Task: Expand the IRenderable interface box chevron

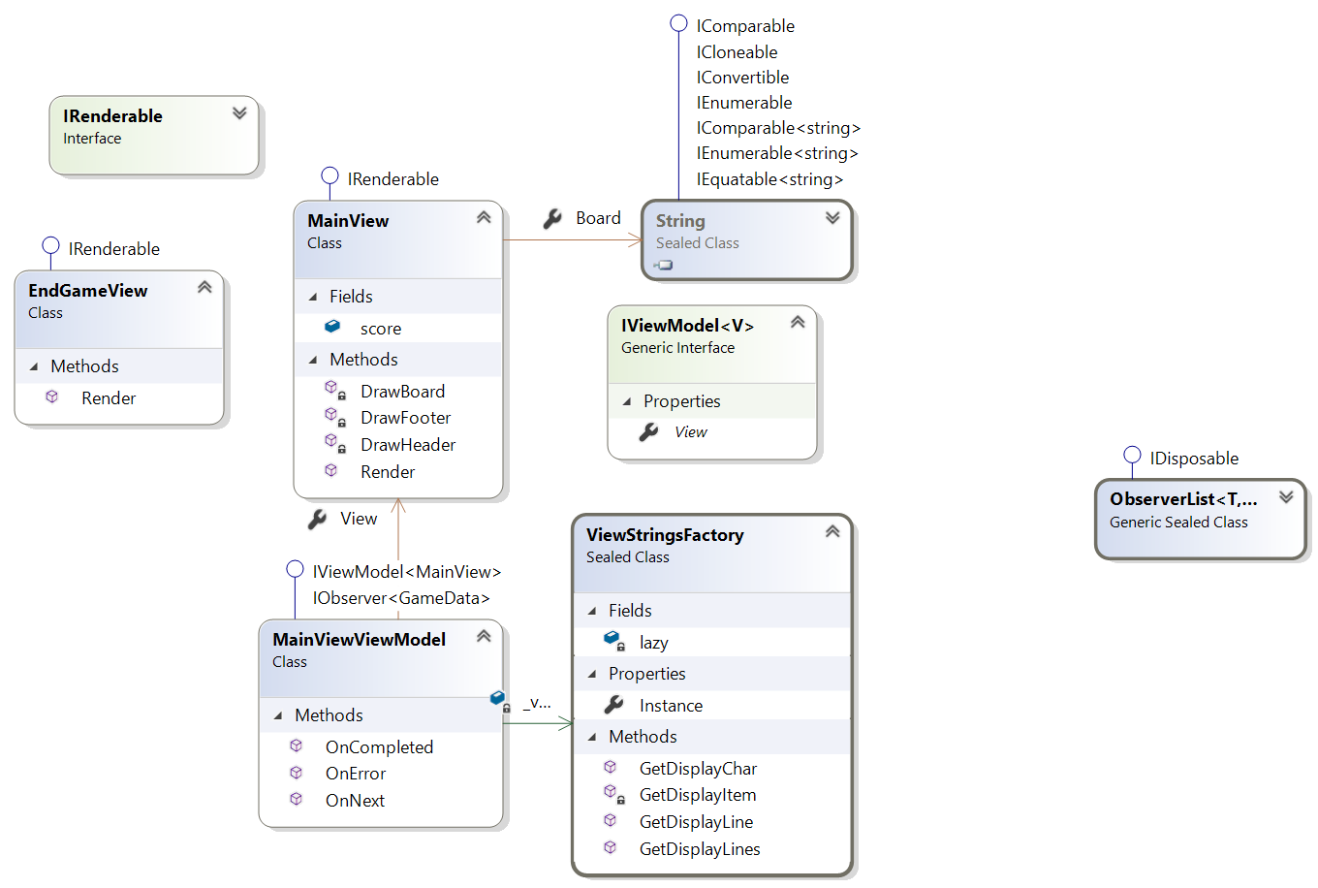Action: (239, 113)
